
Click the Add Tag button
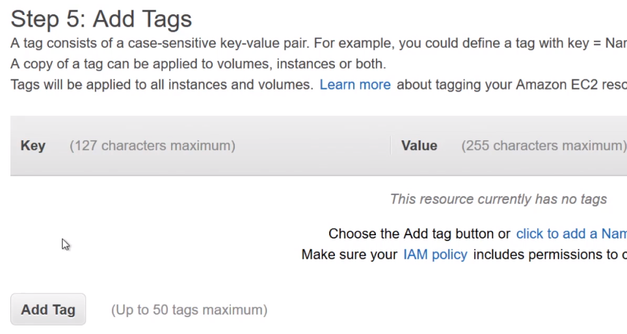click(x=48, y=309)
